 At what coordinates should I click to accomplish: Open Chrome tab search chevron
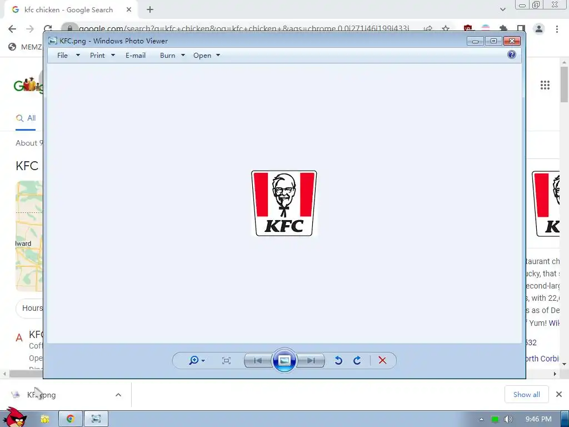coord(502,9)
